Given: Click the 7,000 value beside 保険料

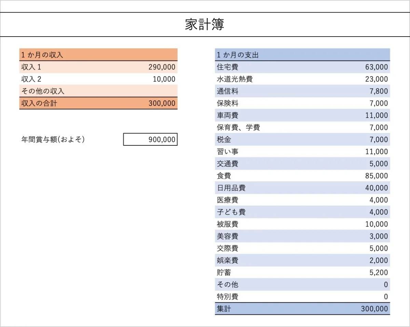Looking at the screenshot, I should click(x=379, y=103).
